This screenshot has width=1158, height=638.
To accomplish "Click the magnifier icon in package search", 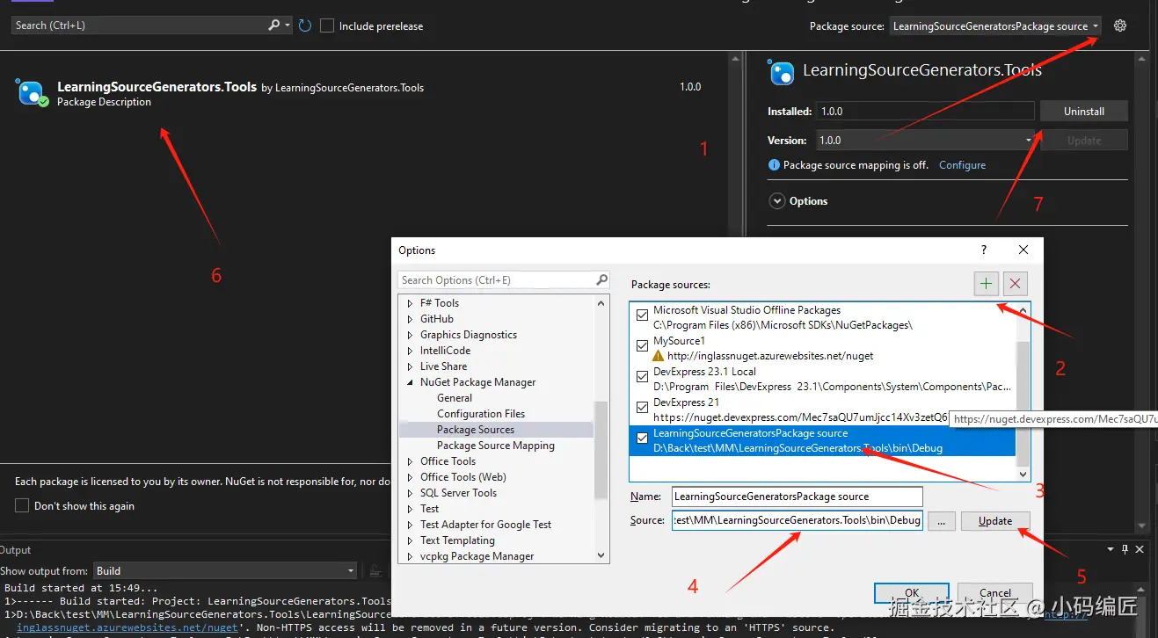I will [274, 25].
